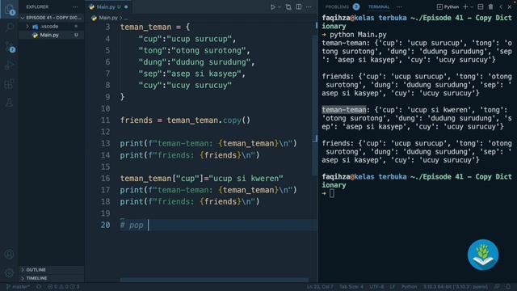The image size is (517, 291).
Task: Click the terminal prompt cursor at the bottom
Action: [332, 193]
